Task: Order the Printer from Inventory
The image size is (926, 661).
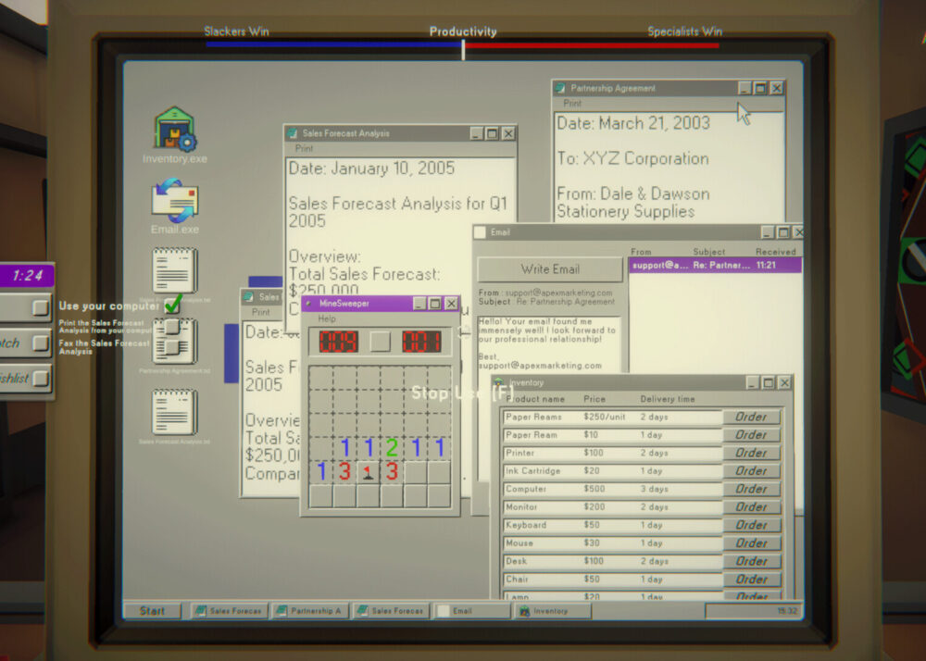Action: (x=751, y=453)
